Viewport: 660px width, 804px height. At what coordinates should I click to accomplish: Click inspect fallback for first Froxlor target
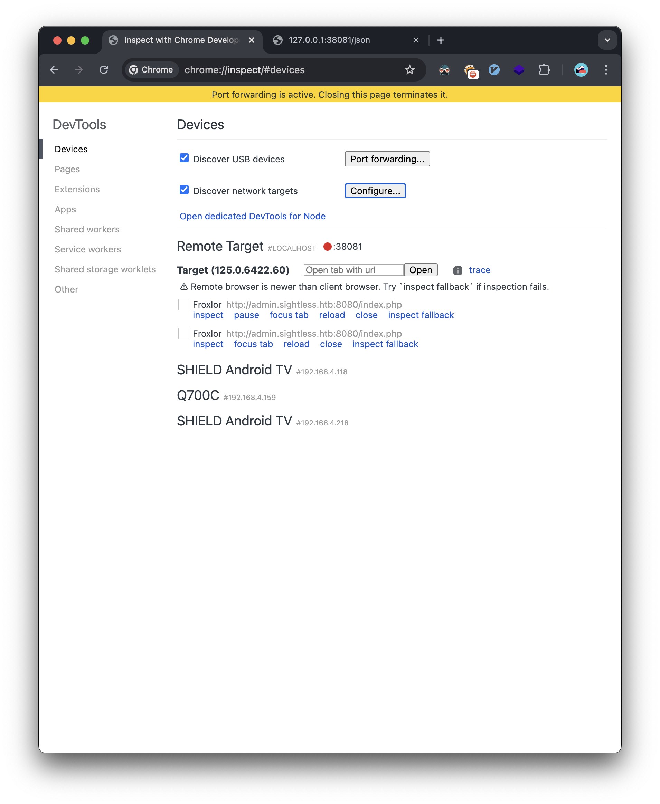(421, 315)
